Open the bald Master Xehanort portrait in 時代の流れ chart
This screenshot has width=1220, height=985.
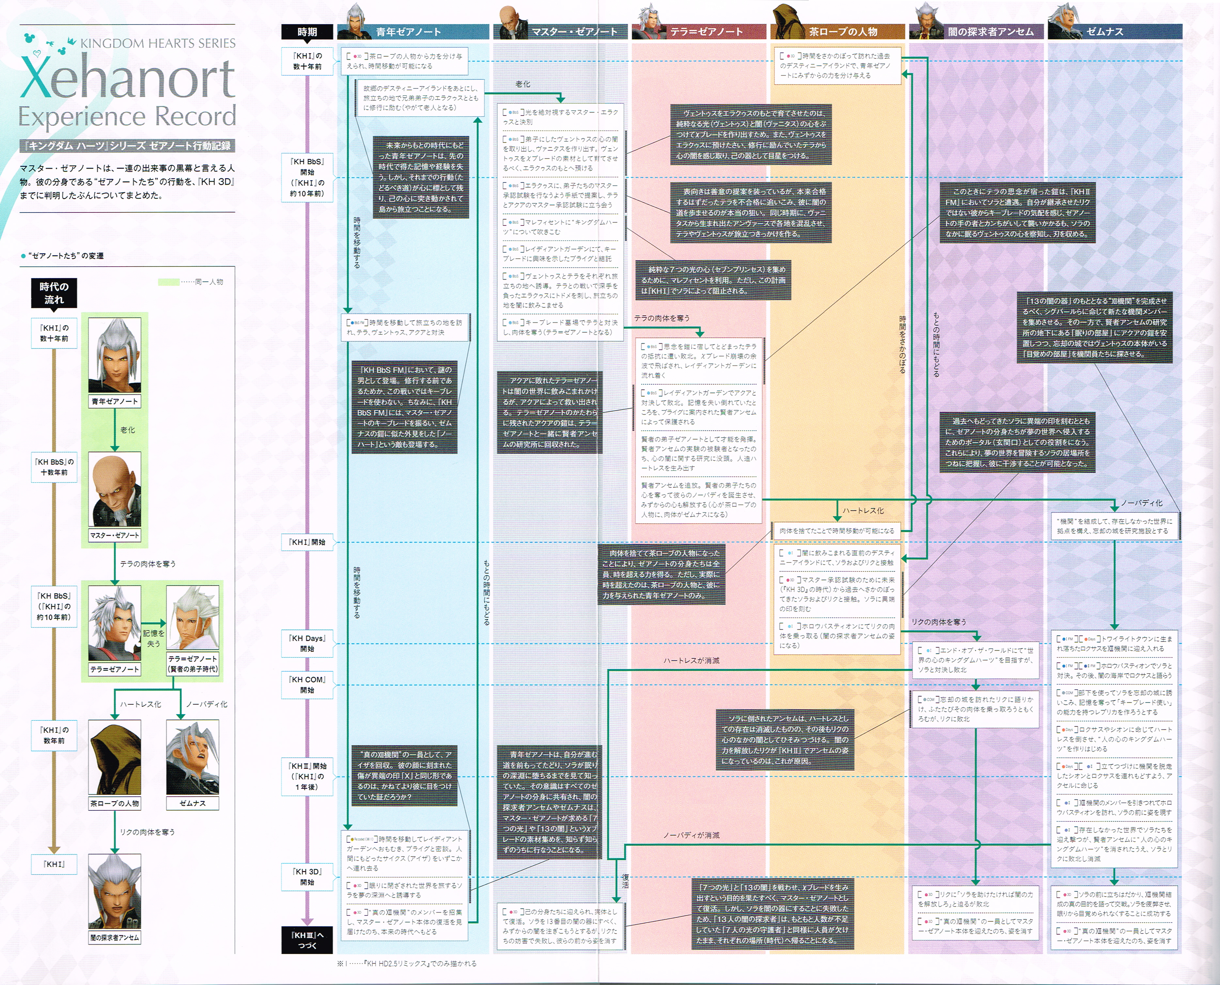115,490
